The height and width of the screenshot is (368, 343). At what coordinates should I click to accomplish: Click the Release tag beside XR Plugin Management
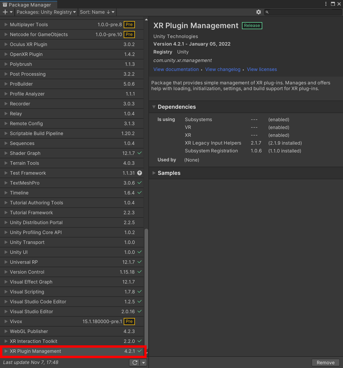click(x=252, y=26)
